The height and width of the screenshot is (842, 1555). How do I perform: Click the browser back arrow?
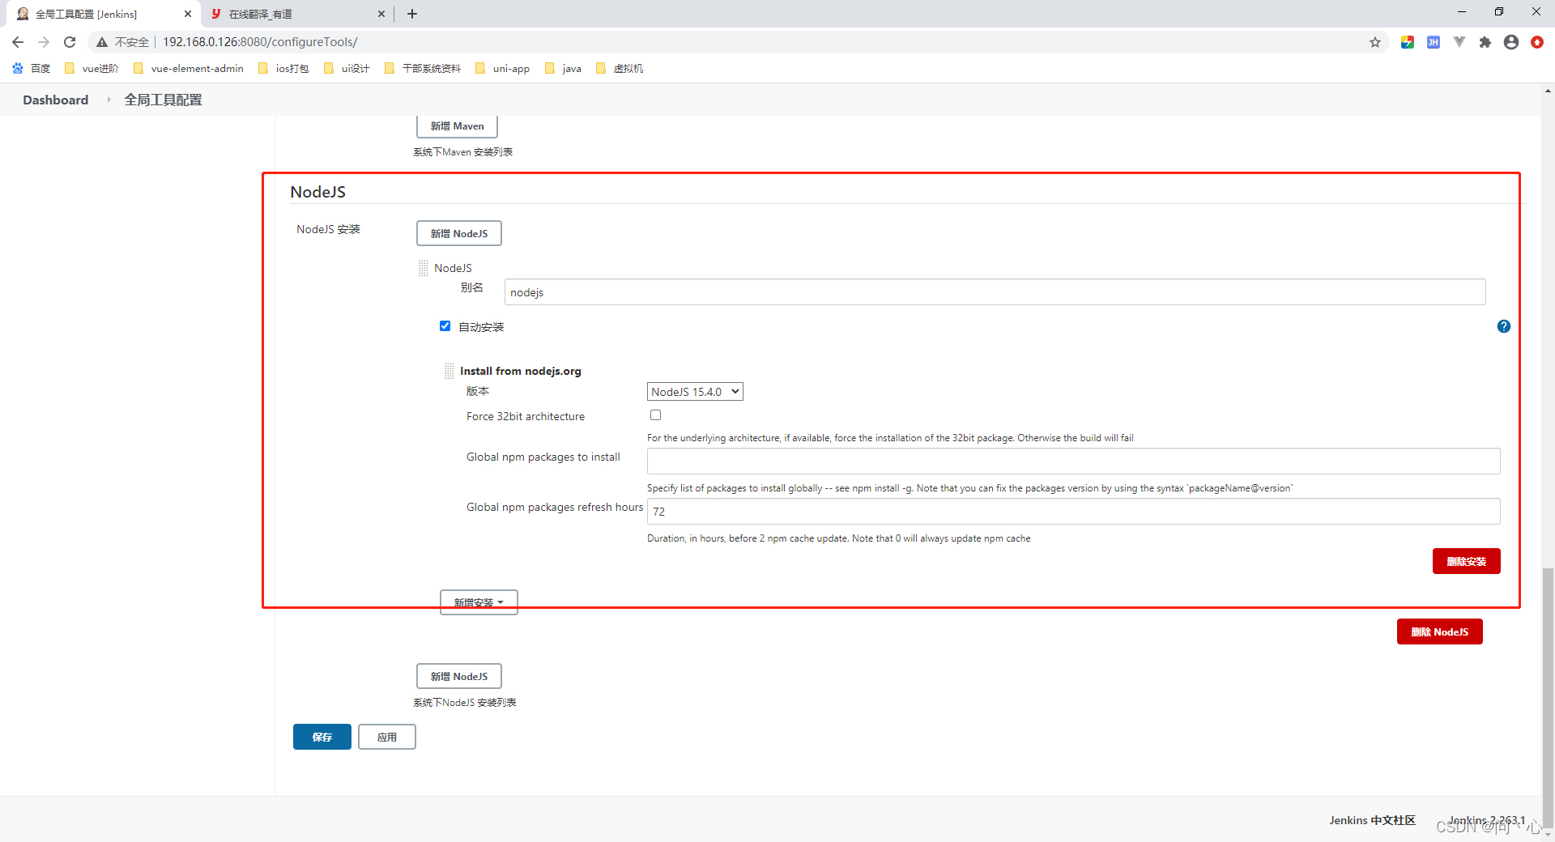point(18,42)
